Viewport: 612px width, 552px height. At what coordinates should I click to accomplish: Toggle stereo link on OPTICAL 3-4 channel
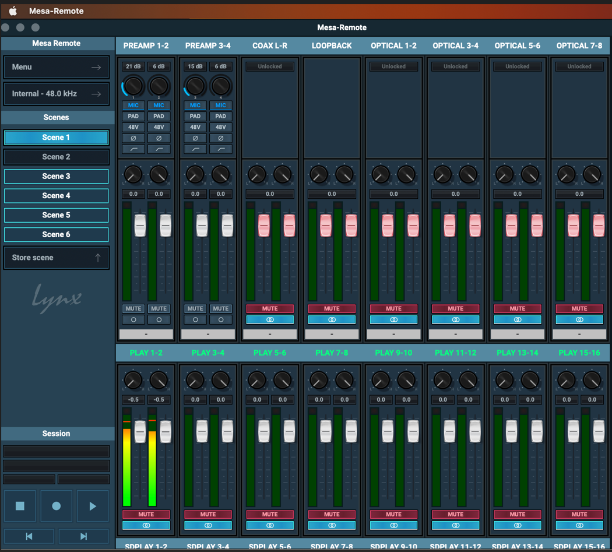point(455,320)
